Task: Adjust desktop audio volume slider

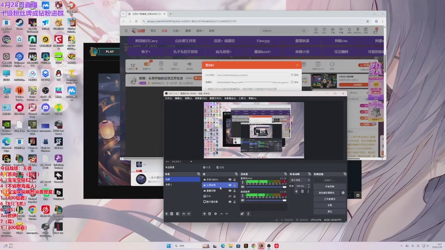Action: (266, 201)
